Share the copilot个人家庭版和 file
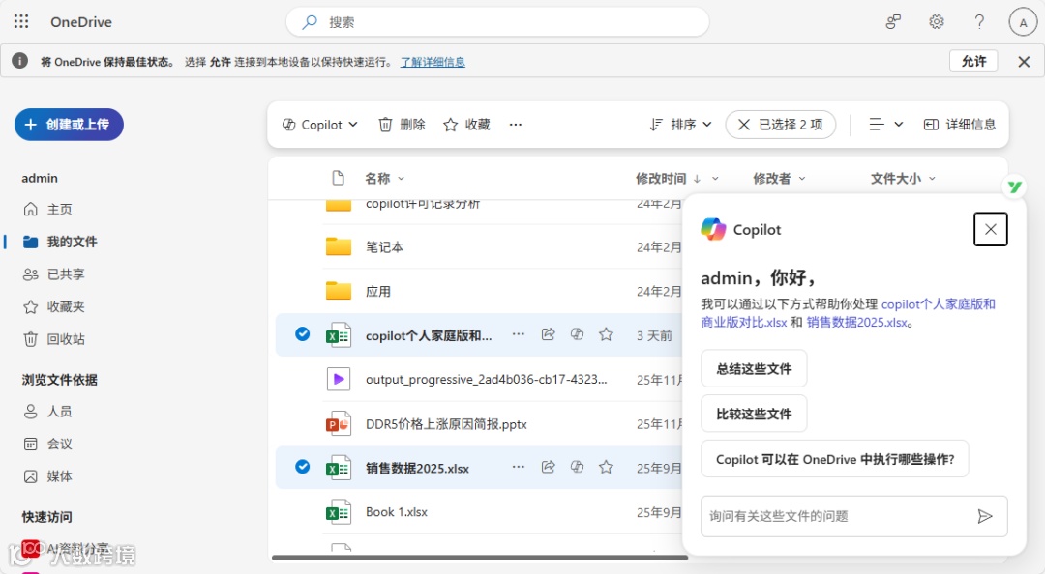Screen dimensions: 1045x574 point(548,334)
